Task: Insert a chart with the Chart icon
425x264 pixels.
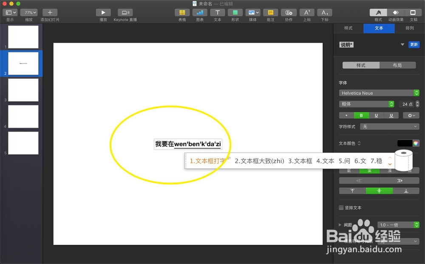Action: (x=200, y=12)
